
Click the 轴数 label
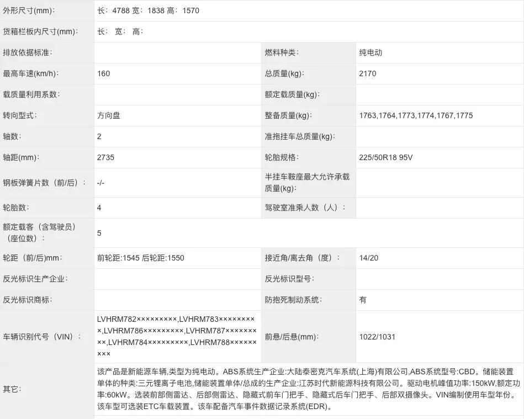tap(12, 136)
